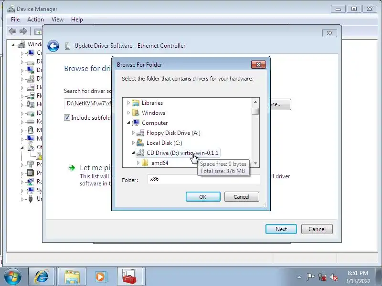Expand the Local Disk (C:) node

pyautogui.click(x=133, y=143)
